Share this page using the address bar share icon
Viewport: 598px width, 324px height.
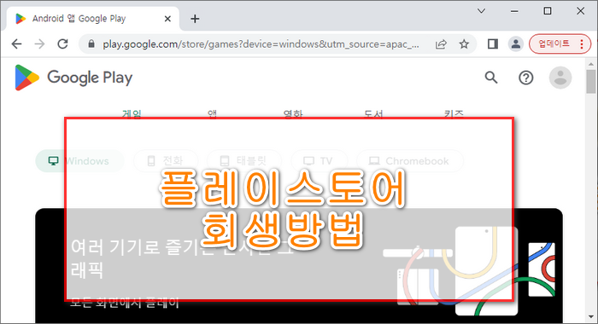point(441,44)
